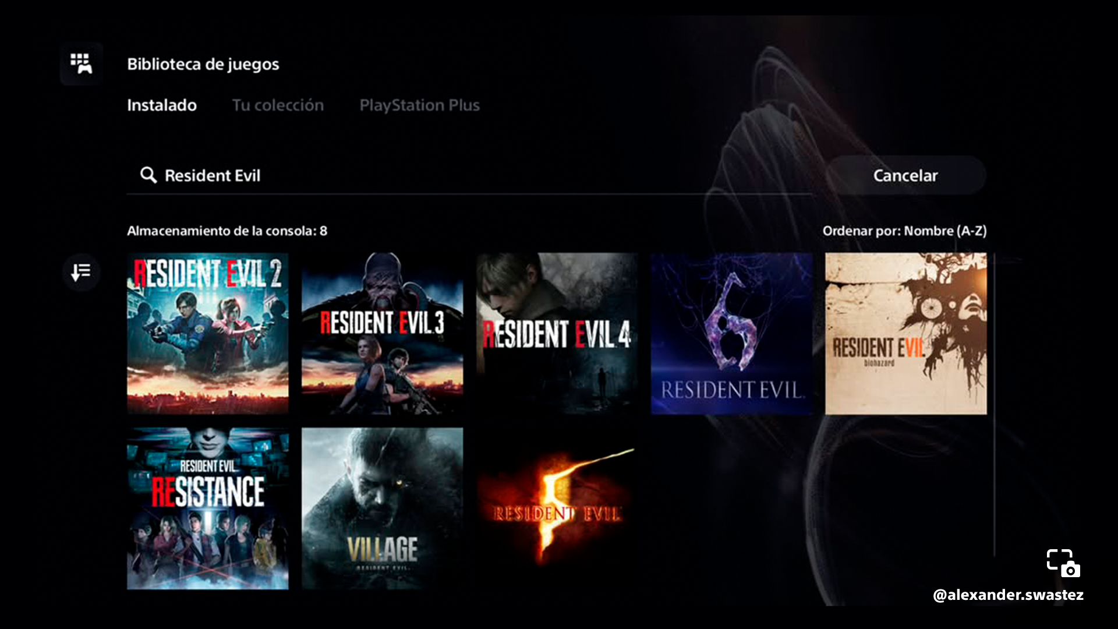Open the Resident Evil 4 tile
This screenshot has height=629, width=1118.
coord(557,333)
